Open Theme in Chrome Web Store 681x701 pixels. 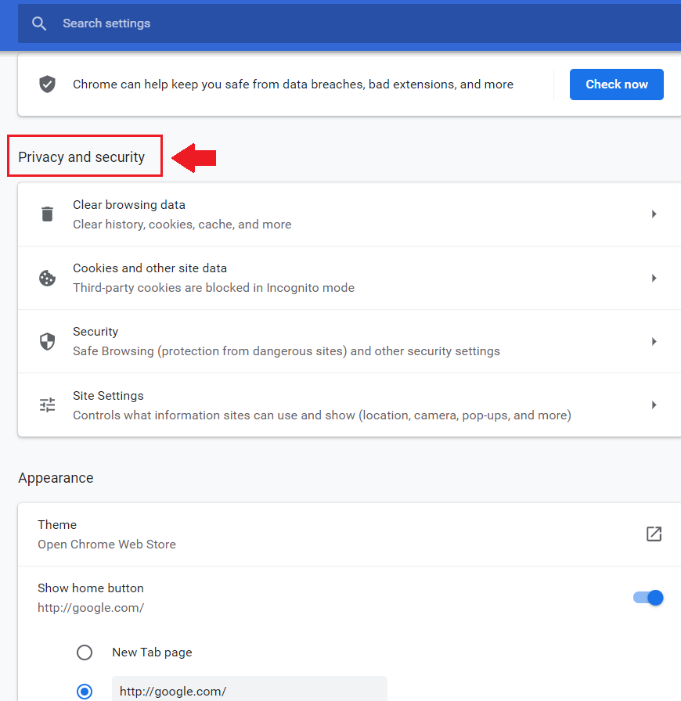point(349,534)
